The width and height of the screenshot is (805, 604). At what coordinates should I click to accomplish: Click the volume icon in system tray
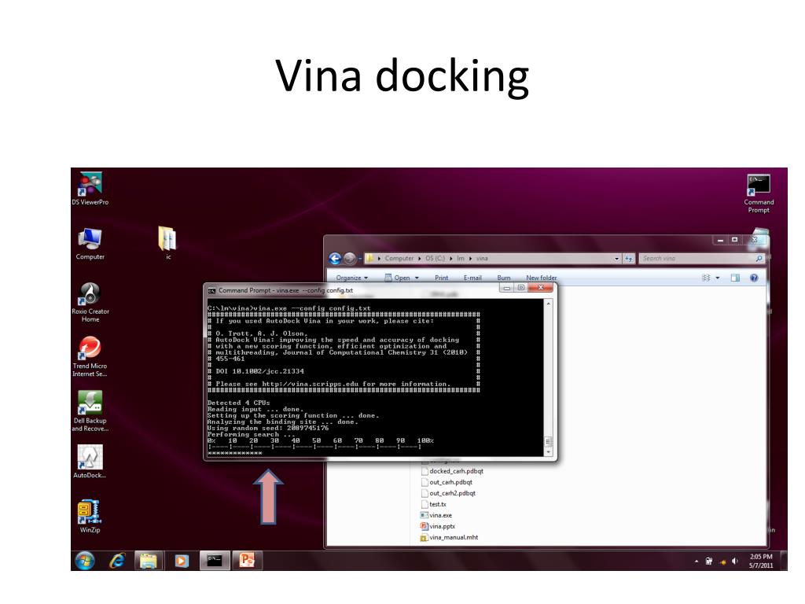pyautogui.click(x=735, y=562)
